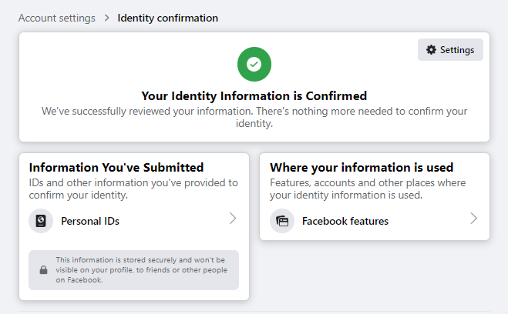The image size is (508, 314).
Task: Open the Facebook features row
Action: [x=375, y=221]
